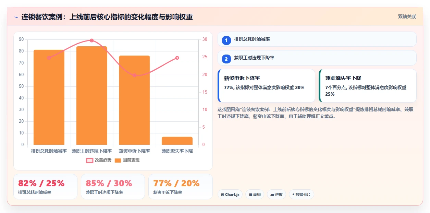Toggle the 当前表现 legend item

coord(127,160)
